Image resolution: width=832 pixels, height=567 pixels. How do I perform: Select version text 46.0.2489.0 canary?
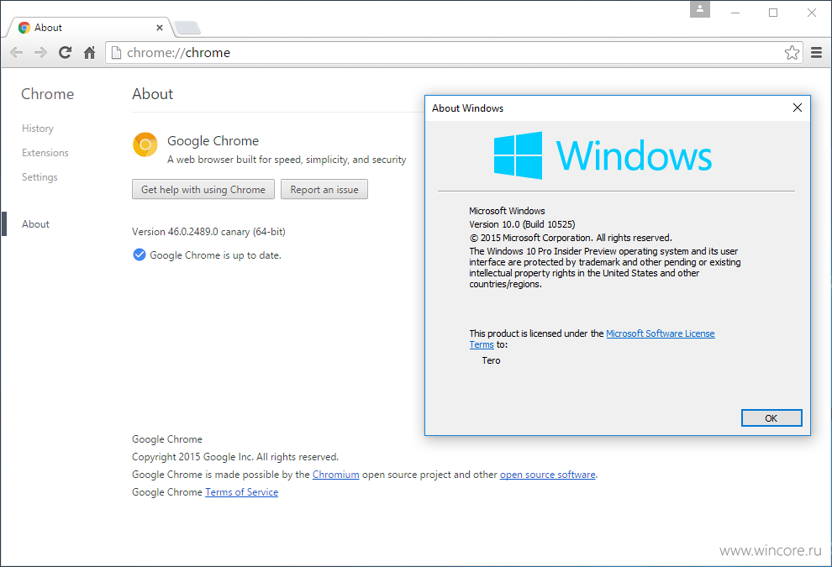209,232
